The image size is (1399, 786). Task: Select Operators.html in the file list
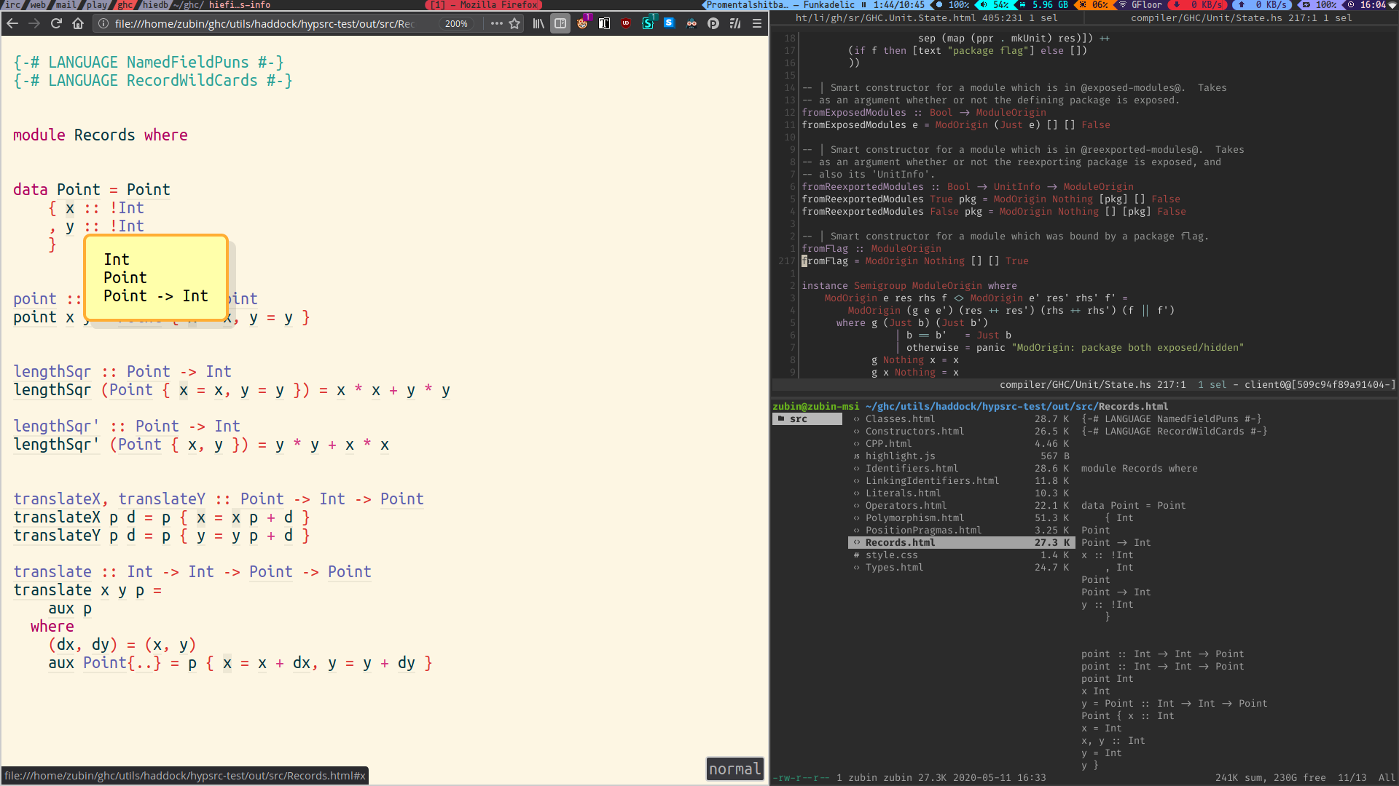point(960,506)
